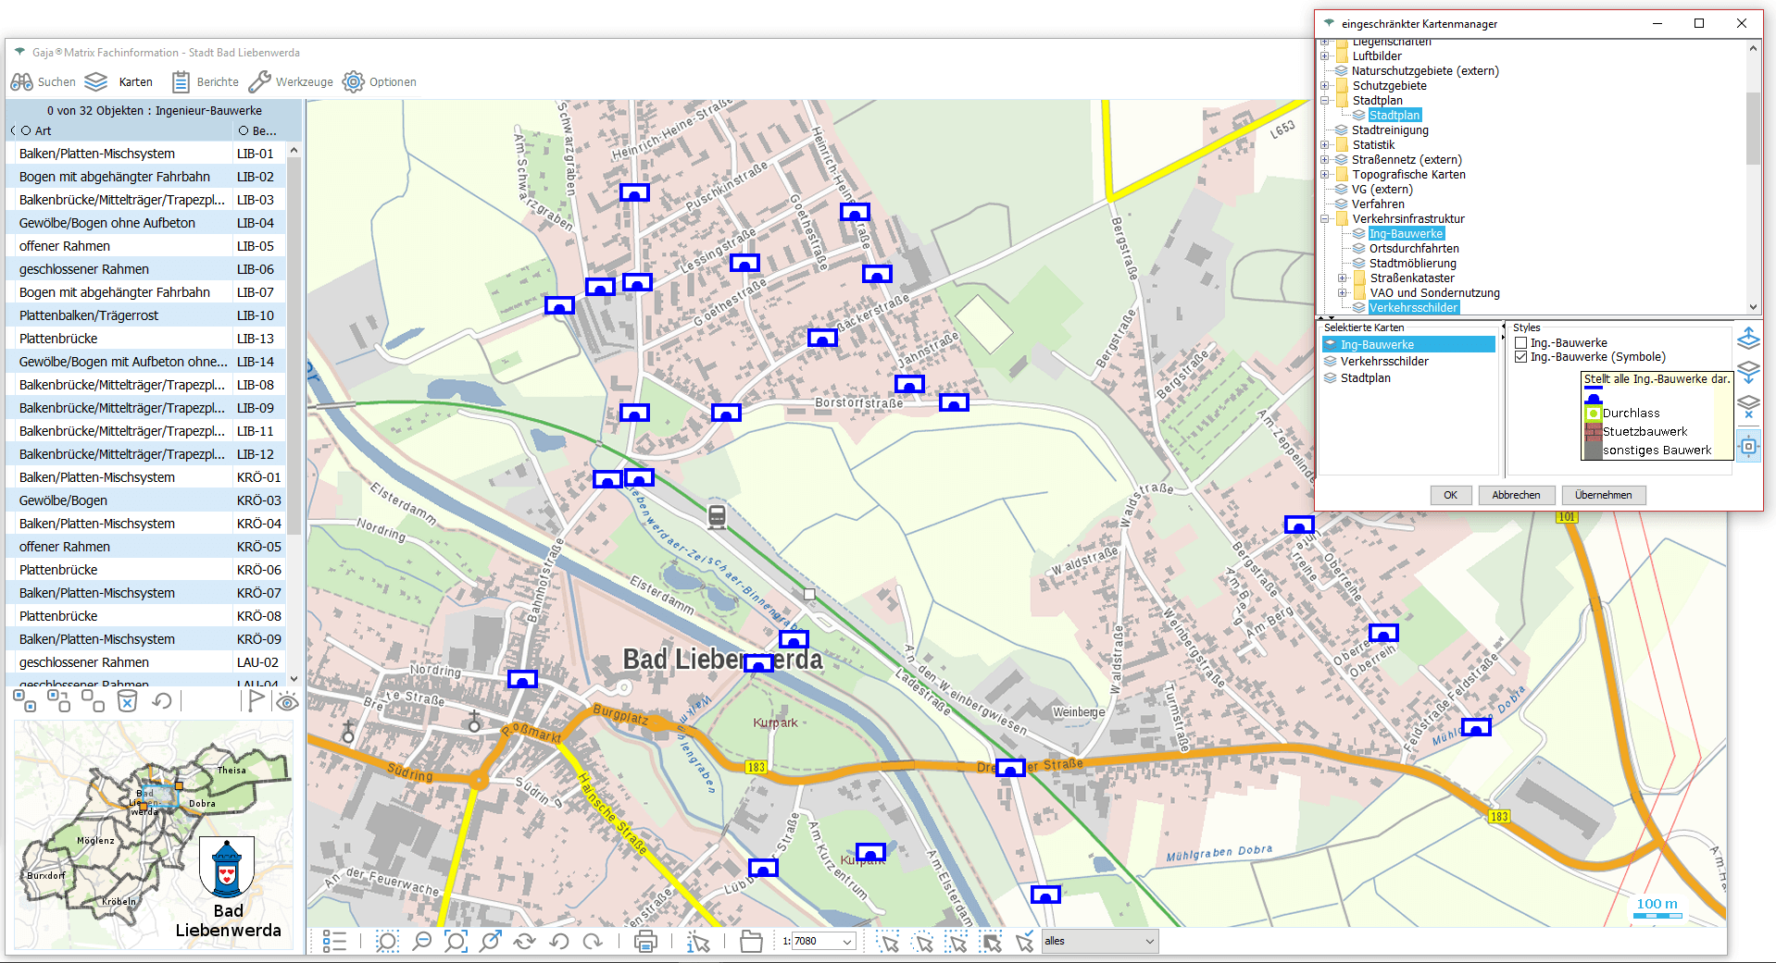Screen dimensions: 1776x963
Task: Click the Übernehmen button
Action: [x=1603, y=495]
